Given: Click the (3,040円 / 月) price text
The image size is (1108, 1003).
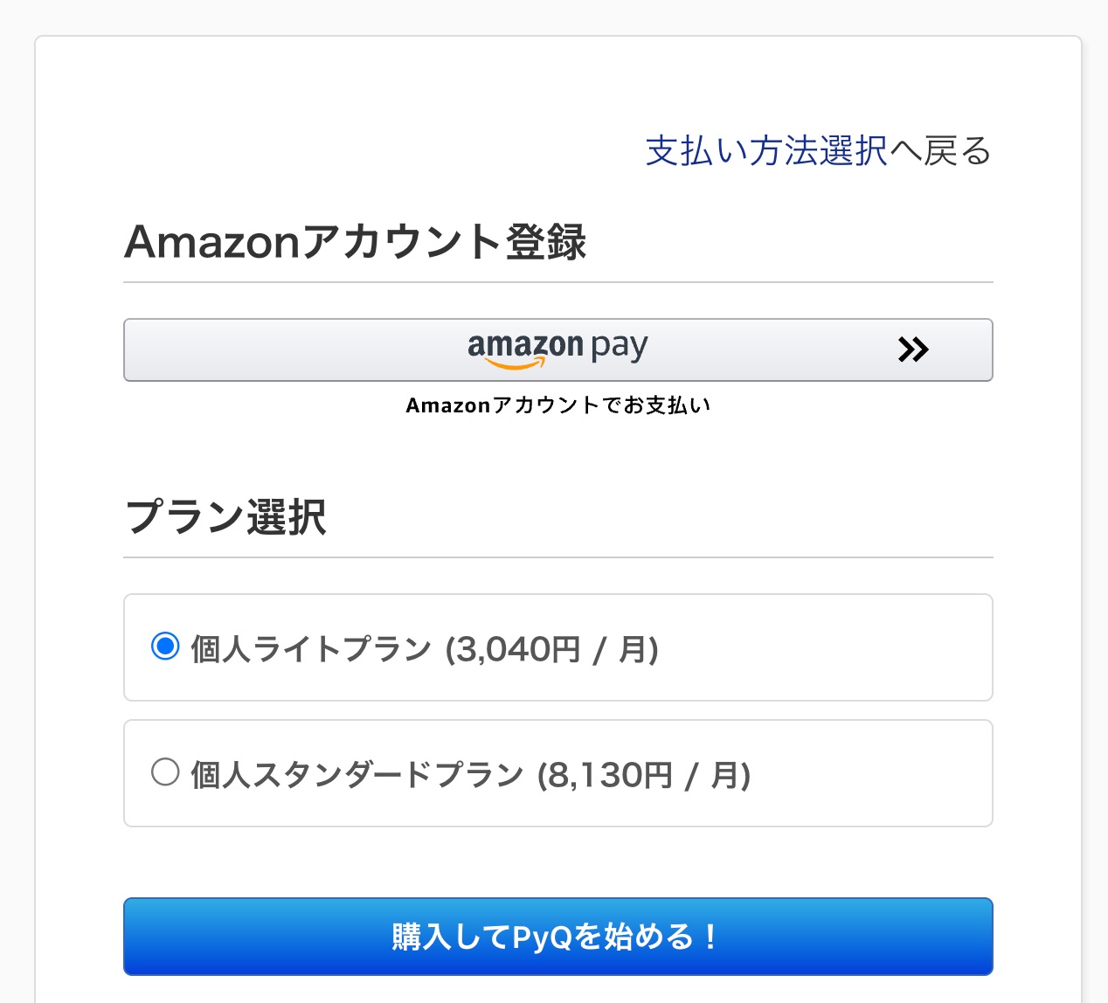Looking at the screenshot, I should [x=551, y=649].
